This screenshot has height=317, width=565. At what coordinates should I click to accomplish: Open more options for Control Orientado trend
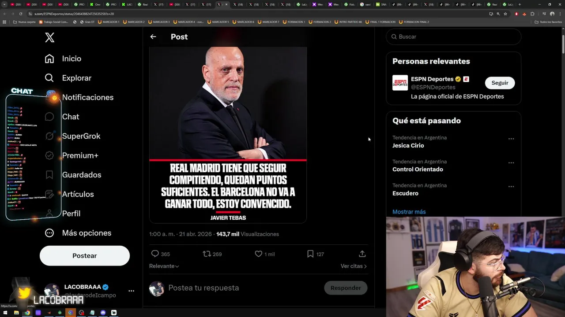(511, 162)
